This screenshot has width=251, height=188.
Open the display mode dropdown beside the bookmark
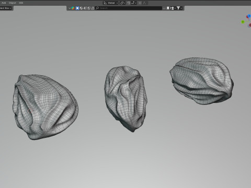pyautogui.click(x=173, y=8)
